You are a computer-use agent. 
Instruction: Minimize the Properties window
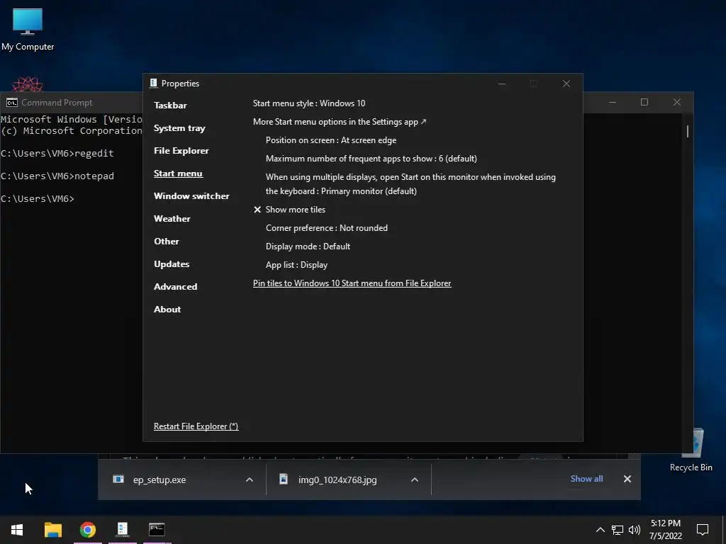(x=502, y=84)
